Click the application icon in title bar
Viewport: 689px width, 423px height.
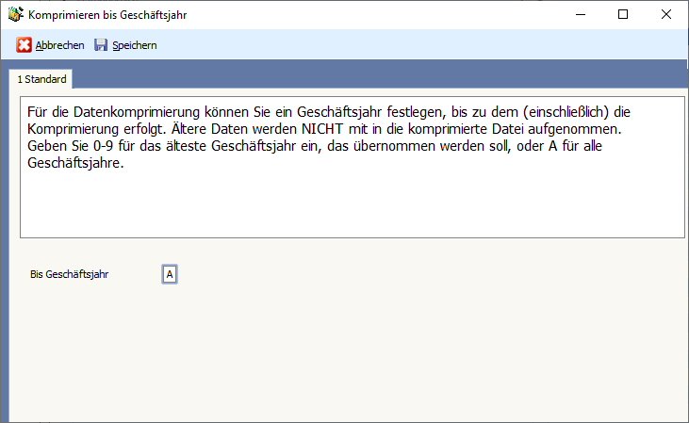(15, 14)
